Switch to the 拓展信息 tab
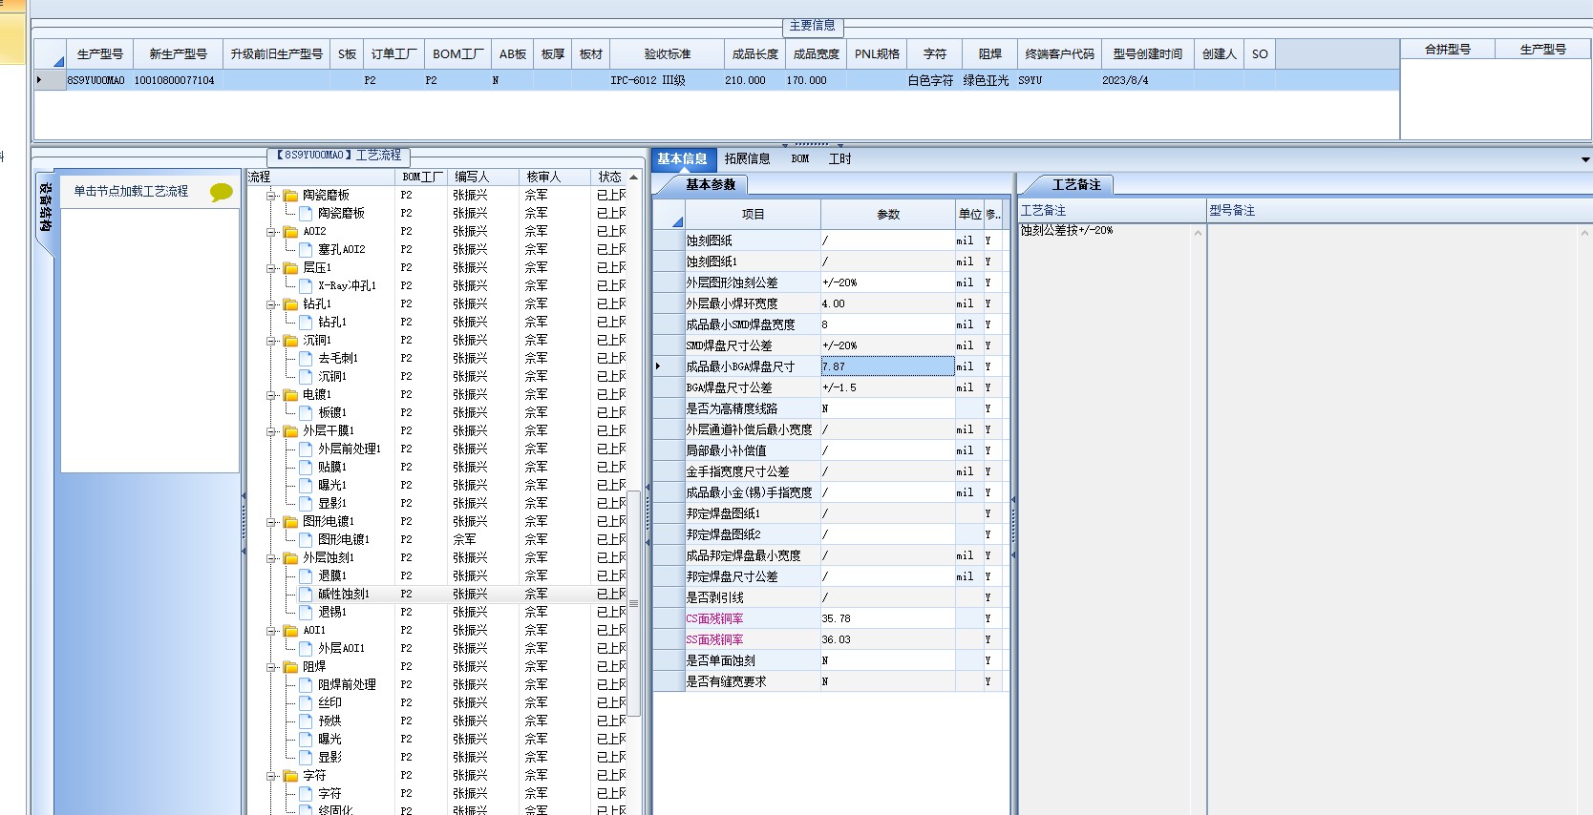 (x=747, y=159)
